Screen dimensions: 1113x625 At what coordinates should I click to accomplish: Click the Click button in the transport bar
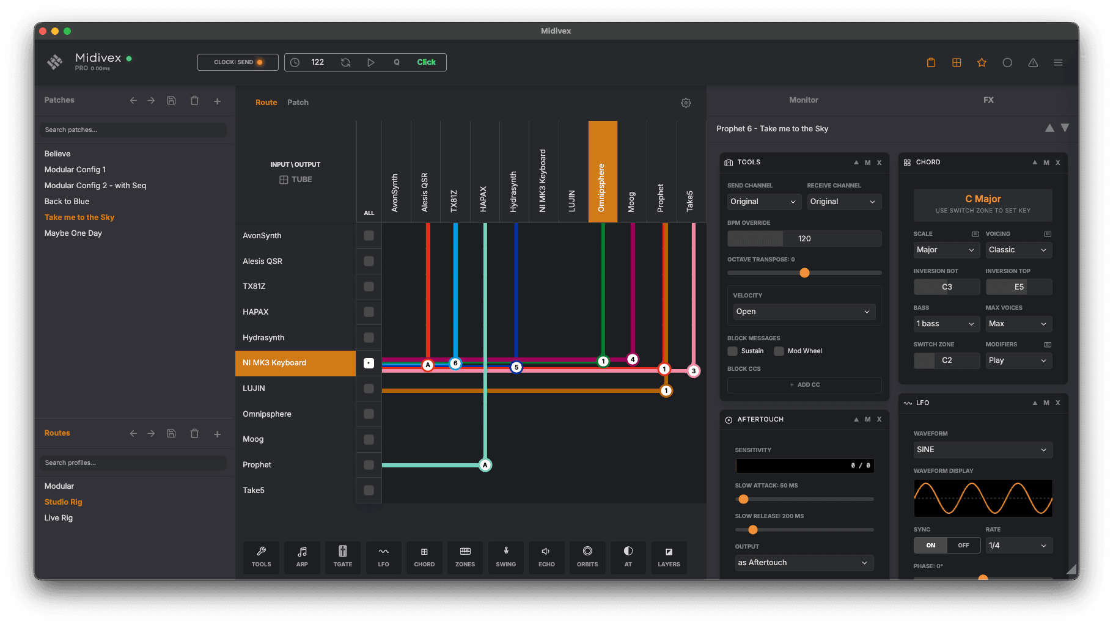coord(426,62)
